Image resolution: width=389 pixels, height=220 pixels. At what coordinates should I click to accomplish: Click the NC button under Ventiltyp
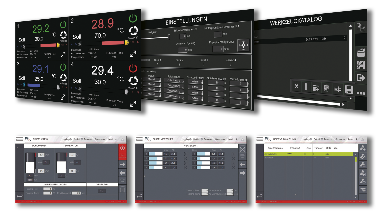(x=102, y=191)
